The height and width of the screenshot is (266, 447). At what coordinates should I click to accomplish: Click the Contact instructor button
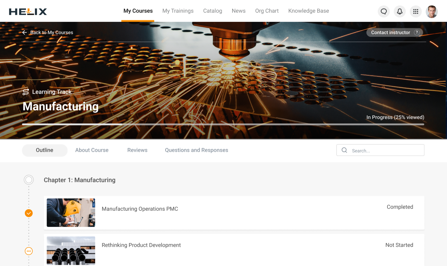tap(390, 32)
